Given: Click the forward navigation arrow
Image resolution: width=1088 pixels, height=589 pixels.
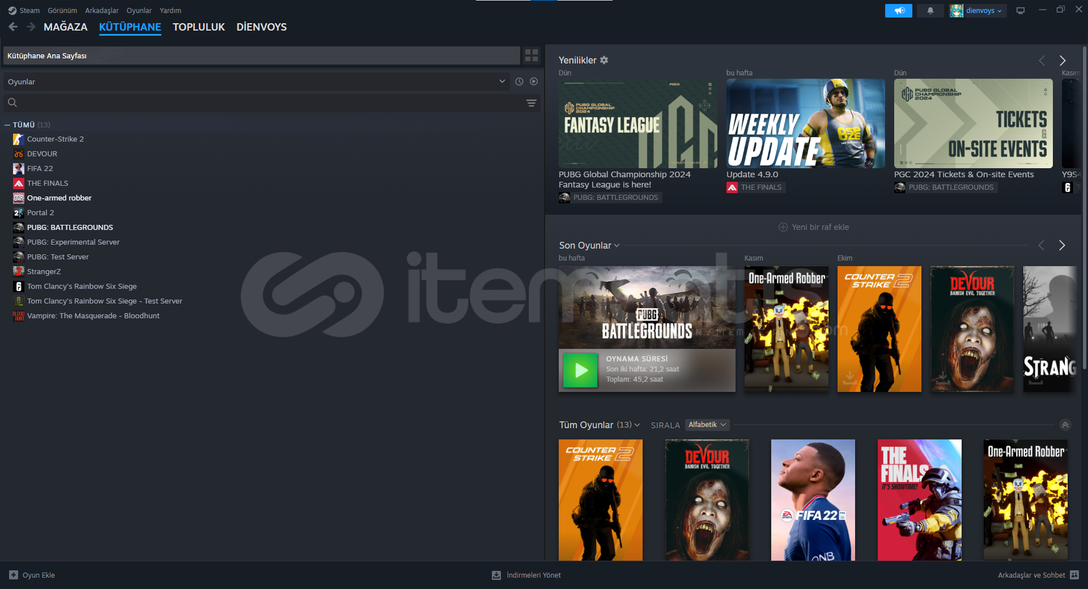Looking at the screenshot, I should [31, 27].
